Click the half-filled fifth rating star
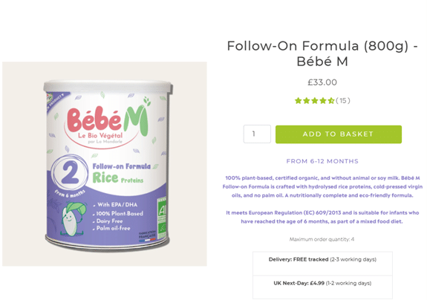The height and width of the screenshot is (300, 427). (331, 101)
